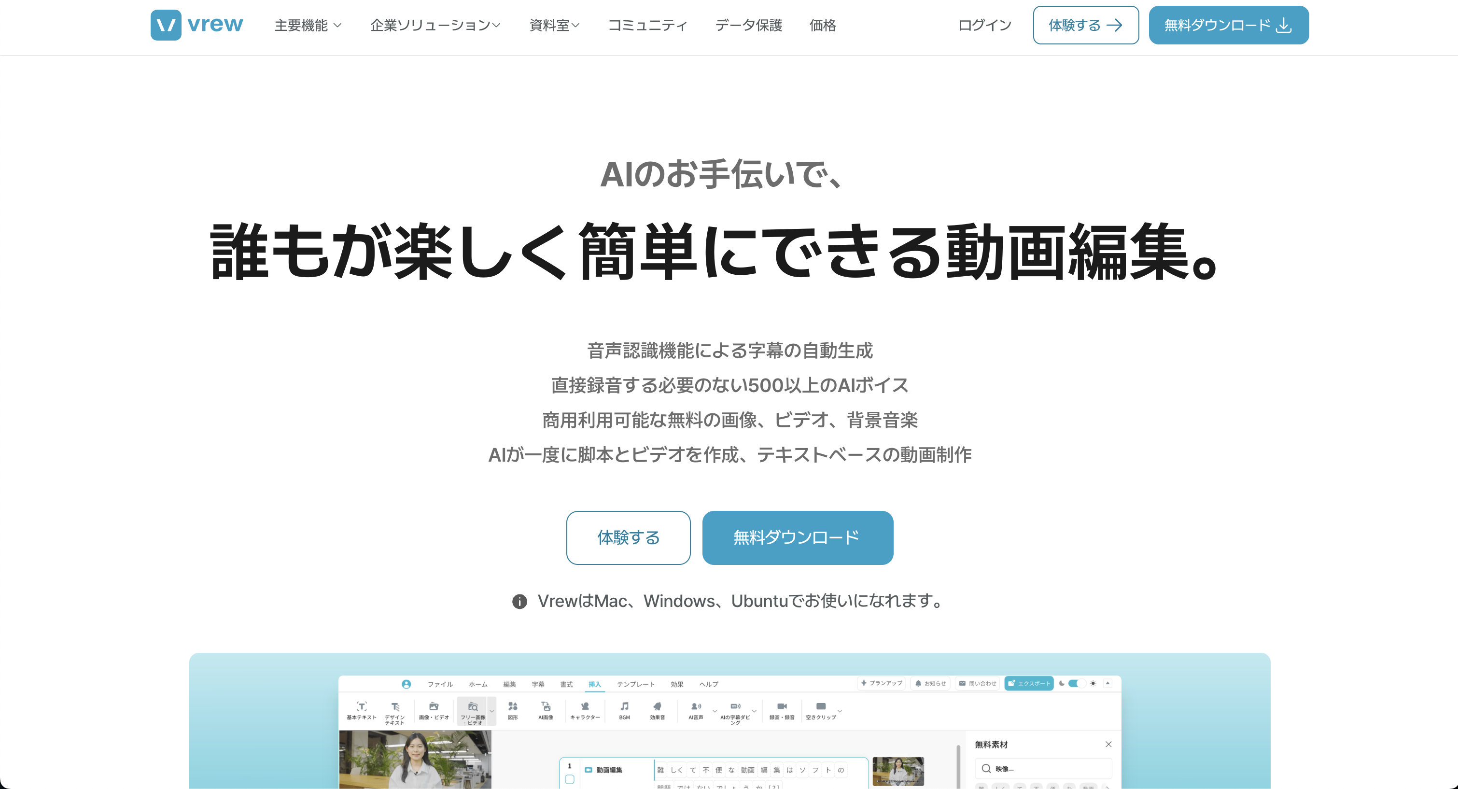Expand the 企業ソリューション dropdown
1458x789 pixels.
pos(435,26)
